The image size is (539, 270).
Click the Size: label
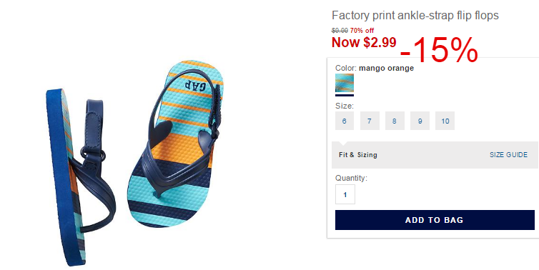(x=345, y=106)
